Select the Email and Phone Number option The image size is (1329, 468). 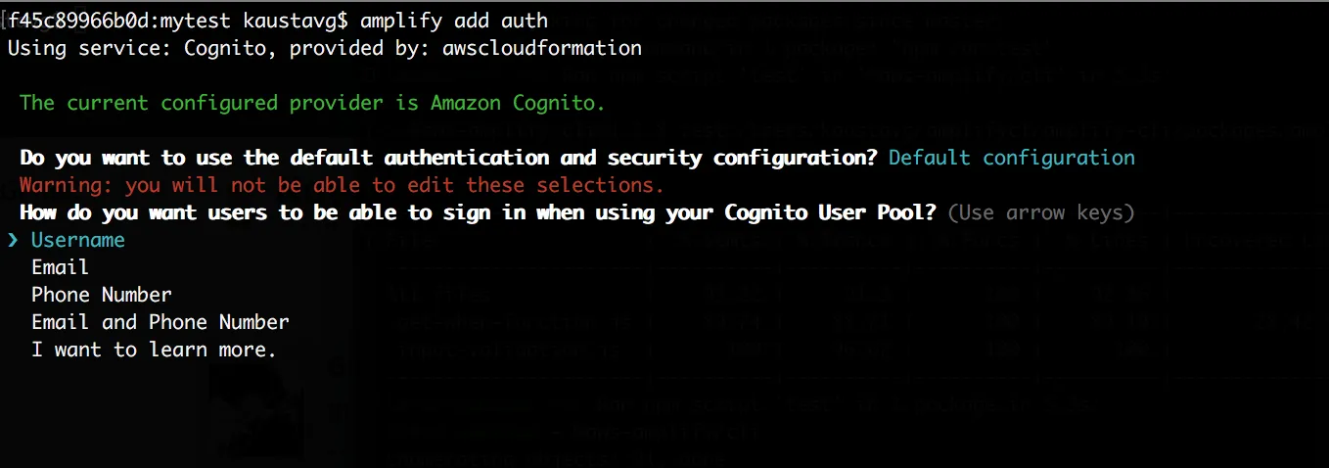coord(160,322)
